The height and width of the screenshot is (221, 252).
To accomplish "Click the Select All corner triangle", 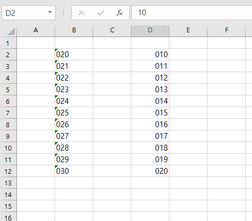I will tap(11, 31).
